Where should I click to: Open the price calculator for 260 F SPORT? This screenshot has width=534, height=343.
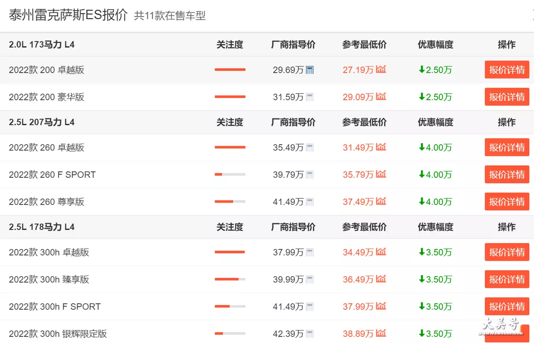pos(310,175)
